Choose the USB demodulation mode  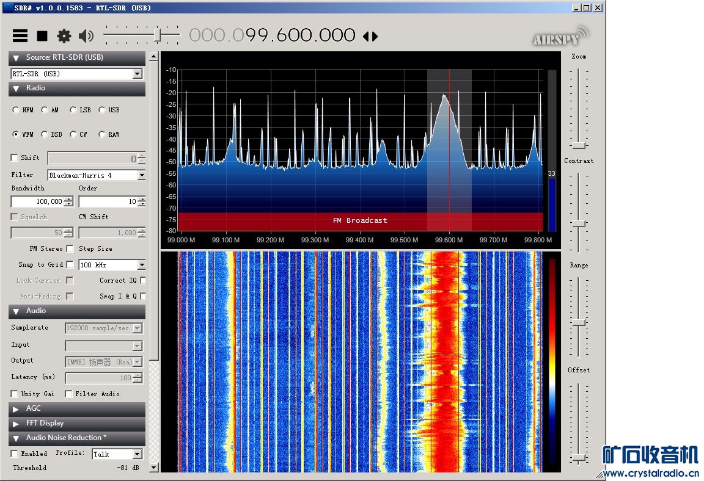(102, 110)
